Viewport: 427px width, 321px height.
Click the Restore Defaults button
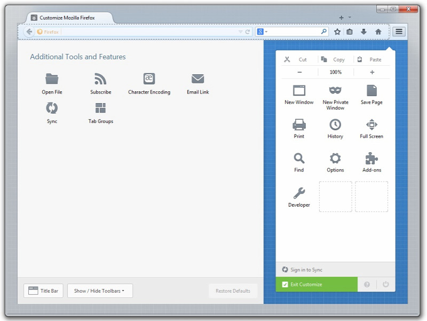coord(233,291)
